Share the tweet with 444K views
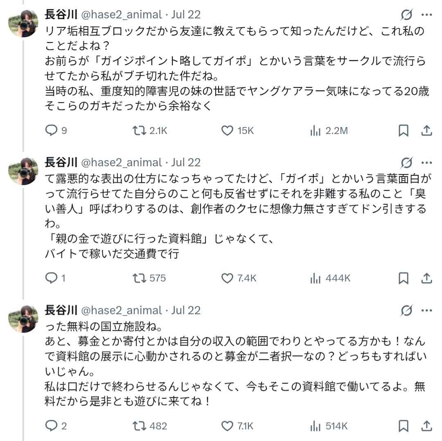442x441 pixels. click(x=426, y=278)
